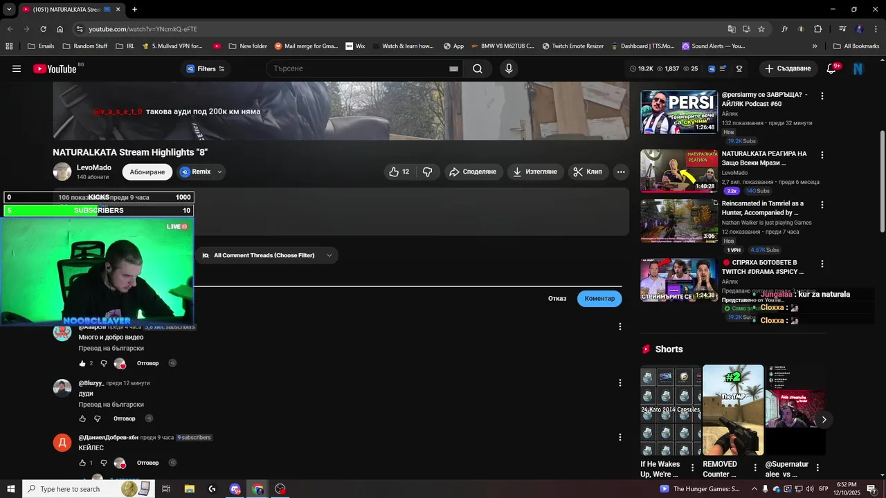Open Google apps grid in bookmarks bar
The width and height of the screenshot is (886, 498).
point(9,46)
